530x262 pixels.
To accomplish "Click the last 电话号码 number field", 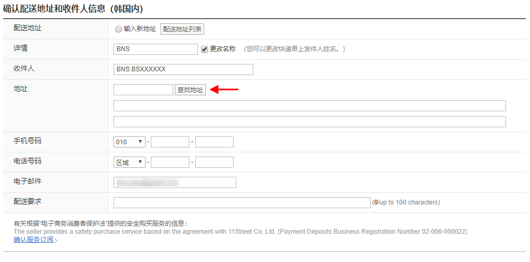I will tap(214, 162).
